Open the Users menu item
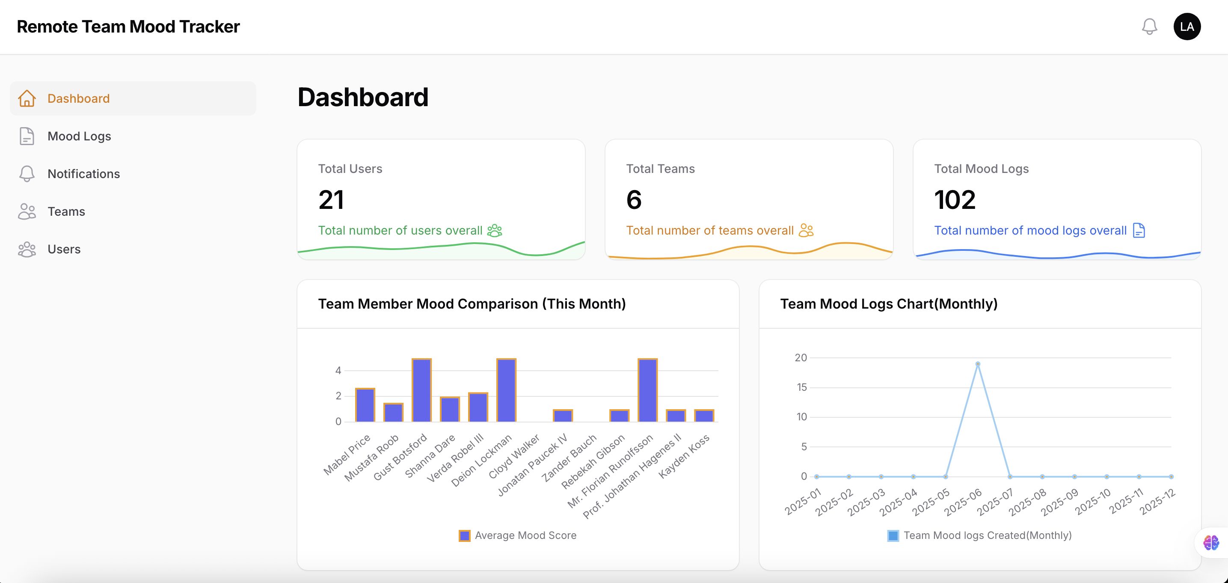Image resolution: width=1228 pixels, height=583 pixels. point(64,249)
